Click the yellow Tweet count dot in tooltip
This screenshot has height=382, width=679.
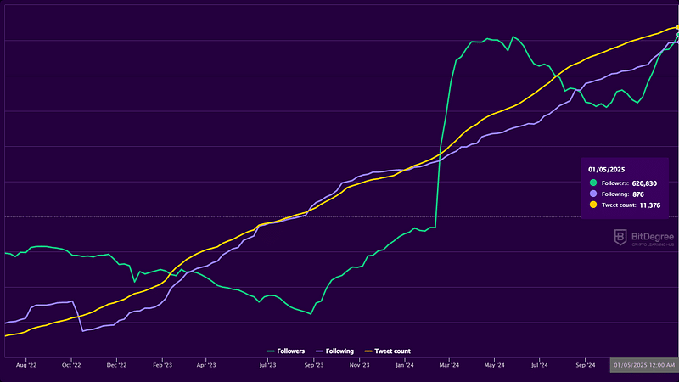(593, 205)
